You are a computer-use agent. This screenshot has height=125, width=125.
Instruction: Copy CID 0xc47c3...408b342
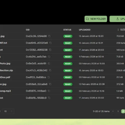(50, 70)
